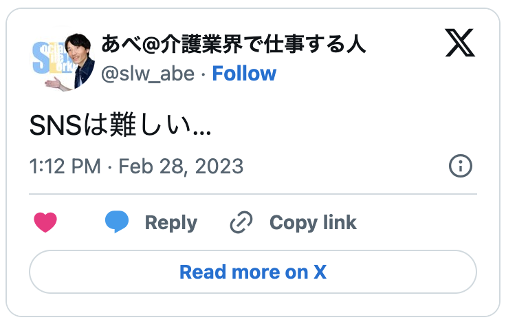506x322 pixels.
Task: Click the display name あべ@介護業界で仕事する人
Action: pos(233,45)
